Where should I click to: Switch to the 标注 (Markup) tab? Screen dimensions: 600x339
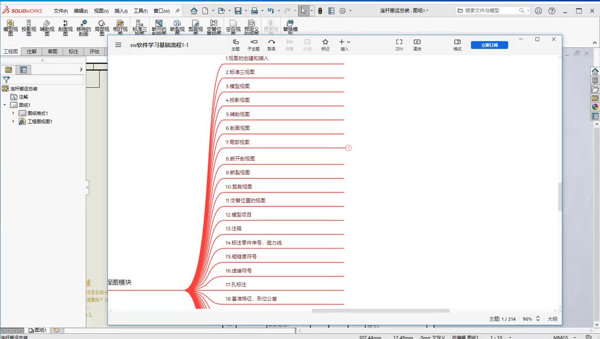[73, 52]
